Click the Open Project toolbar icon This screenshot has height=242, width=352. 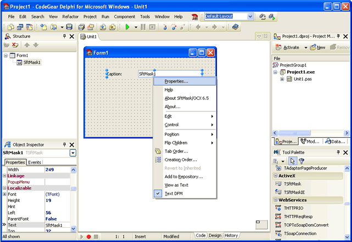coord(91,27)
